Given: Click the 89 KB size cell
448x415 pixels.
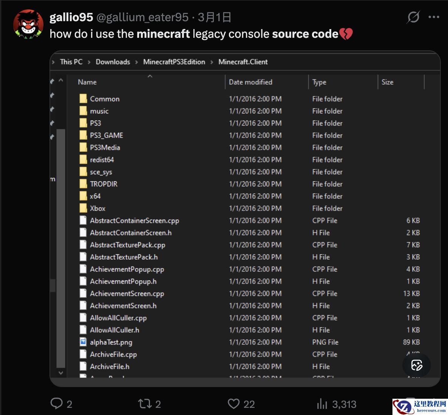Looking at the screenshot, I should (411, 342).
